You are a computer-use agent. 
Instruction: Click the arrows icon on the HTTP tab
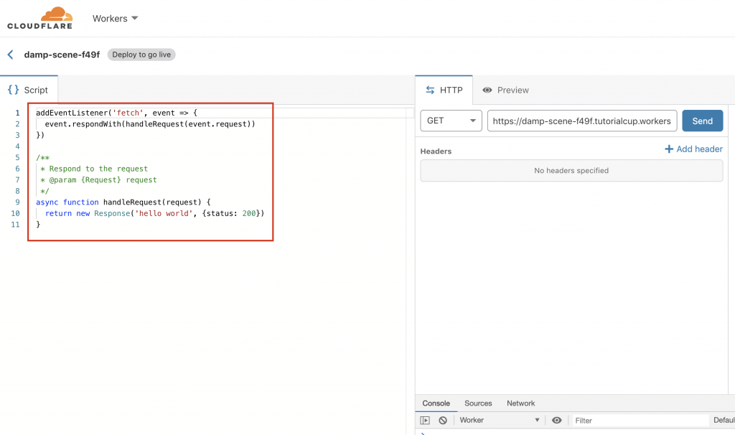pyautogui.click(x=430, y=90)
